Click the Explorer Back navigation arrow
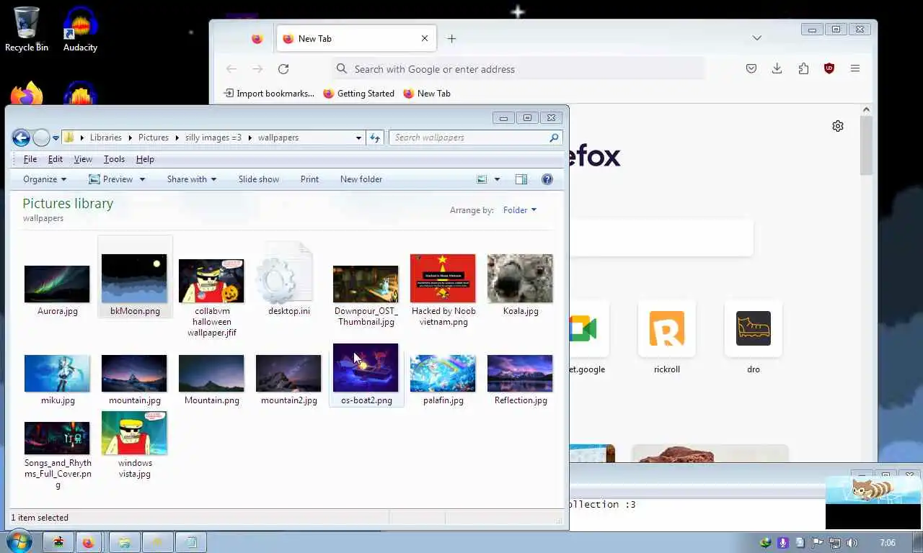The height and width of the screenshot is (553, 923). click(x=21, y=138)
